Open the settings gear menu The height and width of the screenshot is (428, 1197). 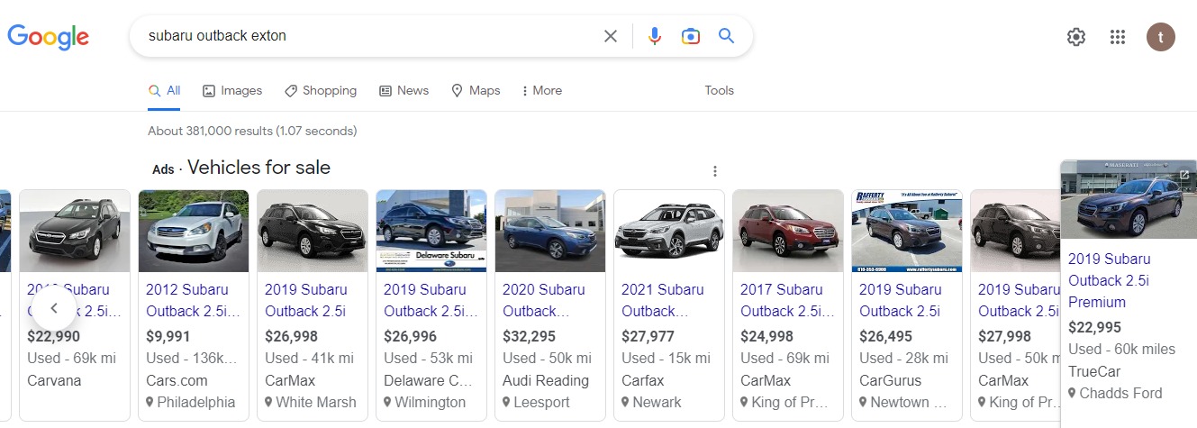(1076, 37)
